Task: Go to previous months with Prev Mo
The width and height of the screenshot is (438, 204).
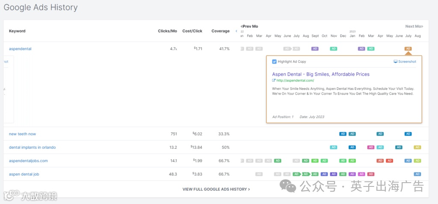Action: point(249,27)
